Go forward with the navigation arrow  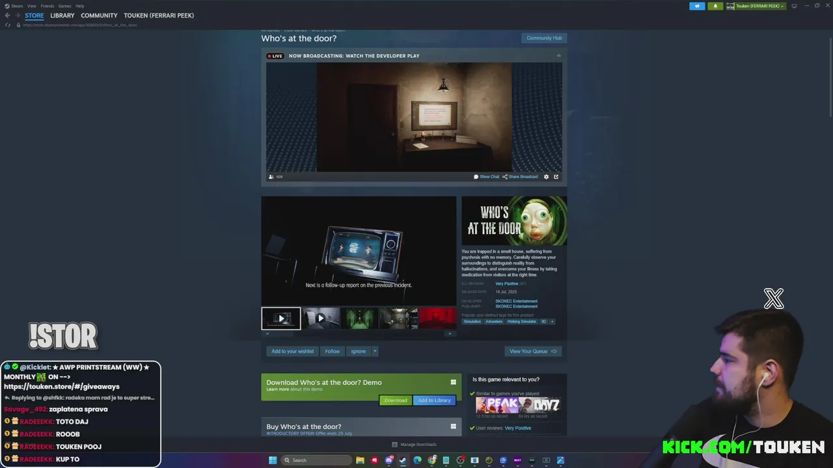[18, 16]
